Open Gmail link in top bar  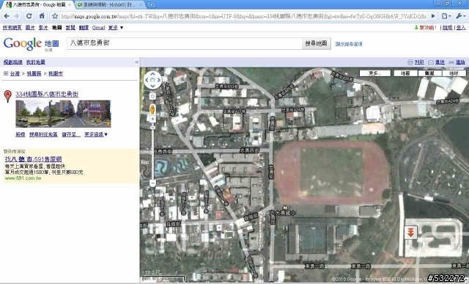pos(98,28)
